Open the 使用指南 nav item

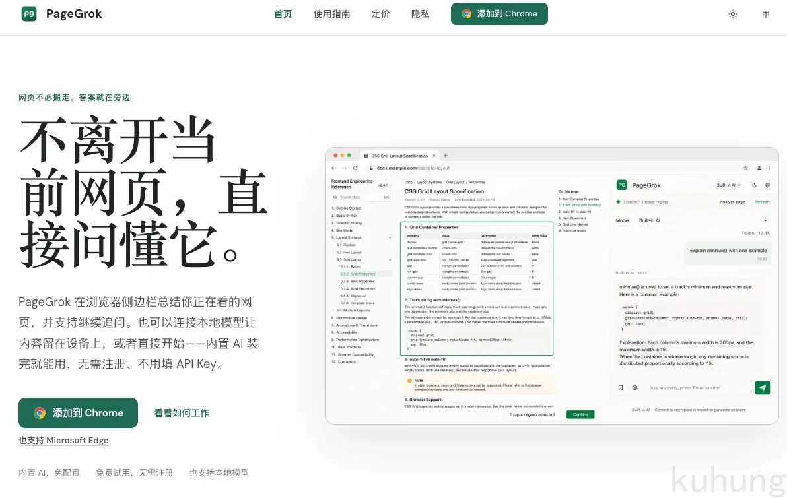[x=331, y=14]
